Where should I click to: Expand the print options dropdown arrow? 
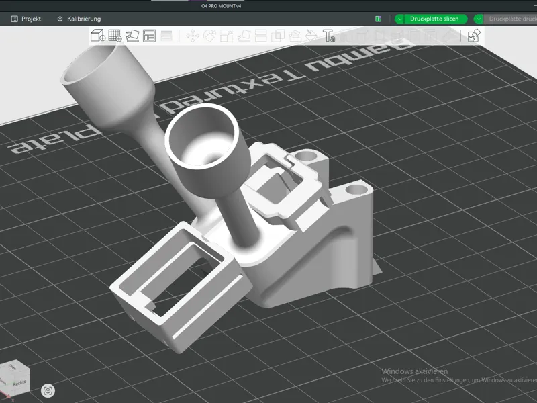(479, 19)
